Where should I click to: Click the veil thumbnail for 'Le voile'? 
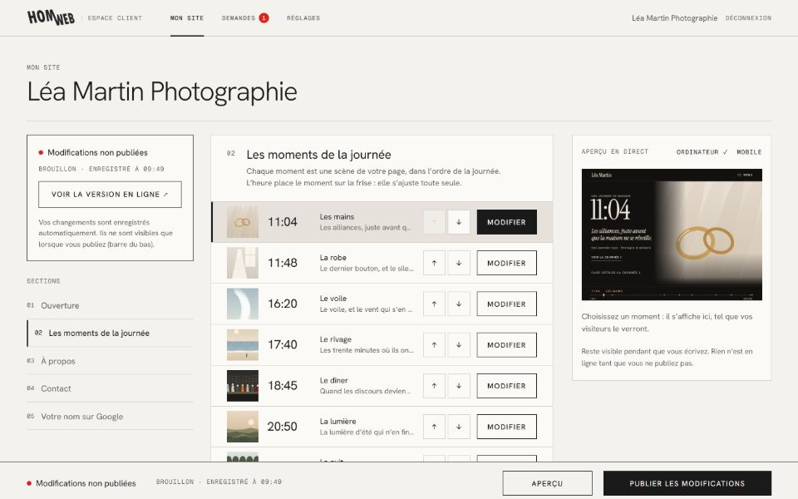pyautogui.click(x=242, y=304)
